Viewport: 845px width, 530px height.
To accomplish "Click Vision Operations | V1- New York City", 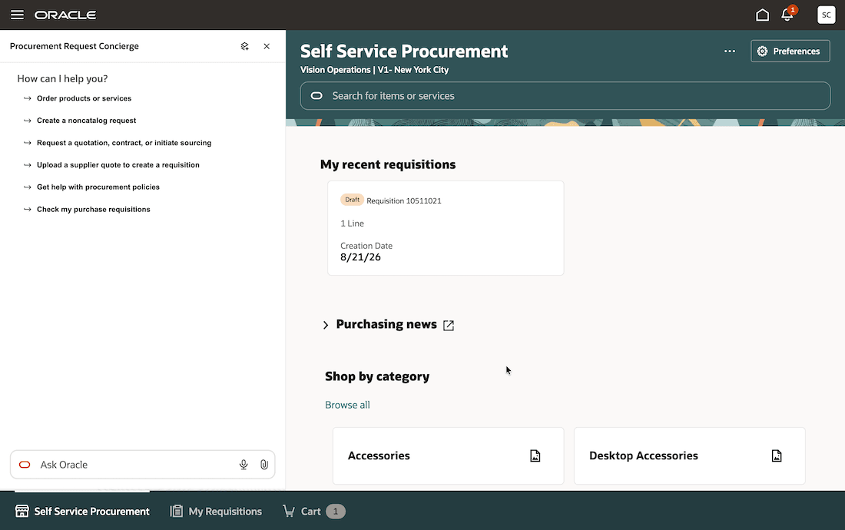I will pos(374,70).
